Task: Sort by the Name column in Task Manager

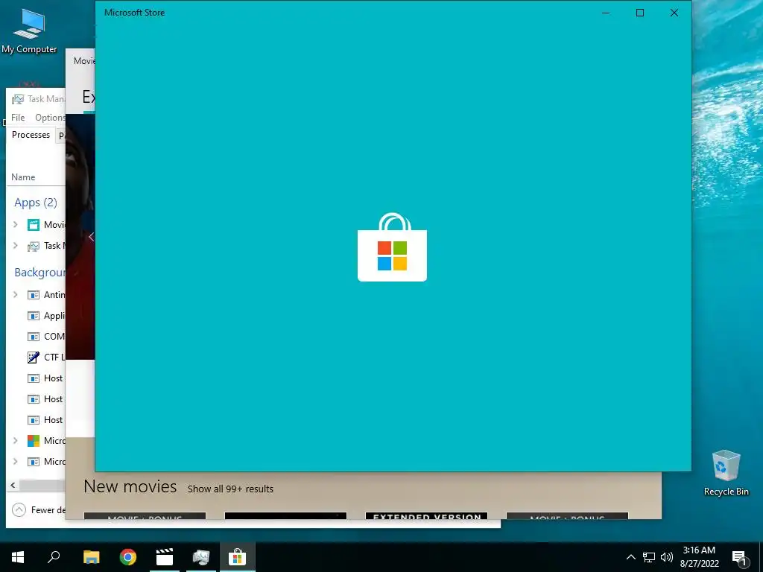Action: click(23, 177)
